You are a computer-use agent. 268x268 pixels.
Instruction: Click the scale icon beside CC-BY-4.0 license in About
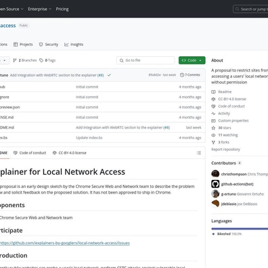pyautogui.click(x=213, y=99)
